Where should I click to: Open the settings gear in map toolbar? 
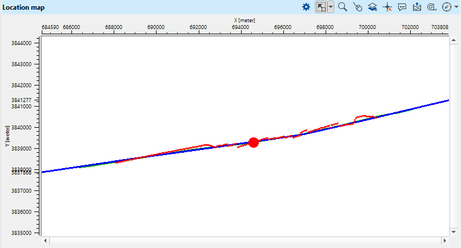click(306, 7)
